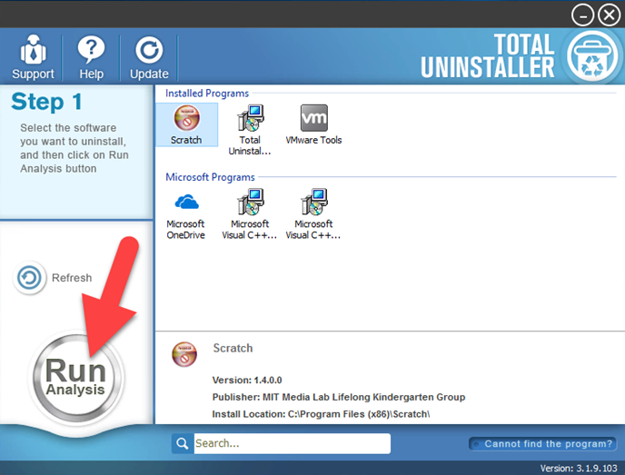Minimize the Total Uninstaller window
625x475 pixels.
pyautogui.click(x=582, y=15)
